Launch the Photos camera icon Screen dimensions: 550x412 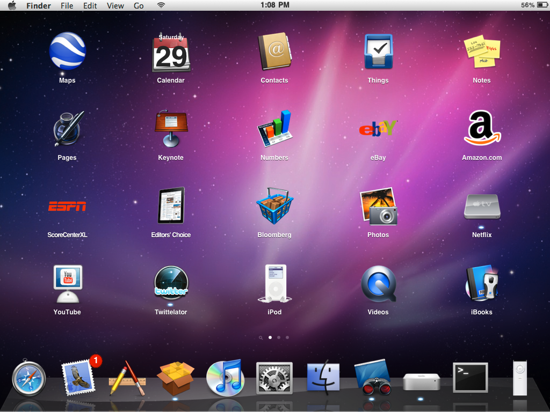tap(378, 207)
